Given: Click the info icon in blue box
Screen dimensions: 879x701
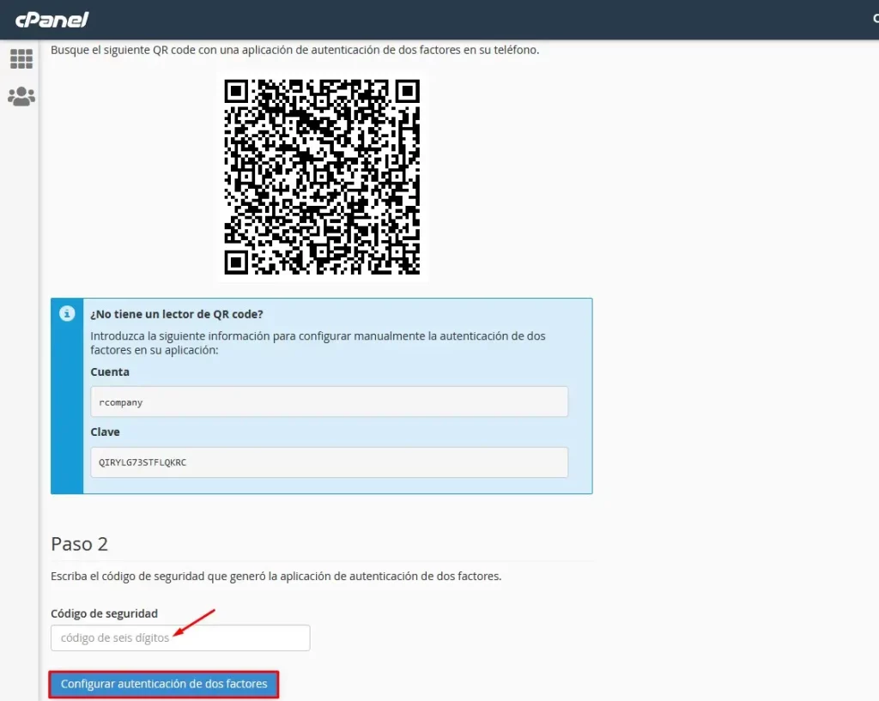Looking at the screenshot, I should [x=67, y=314].
